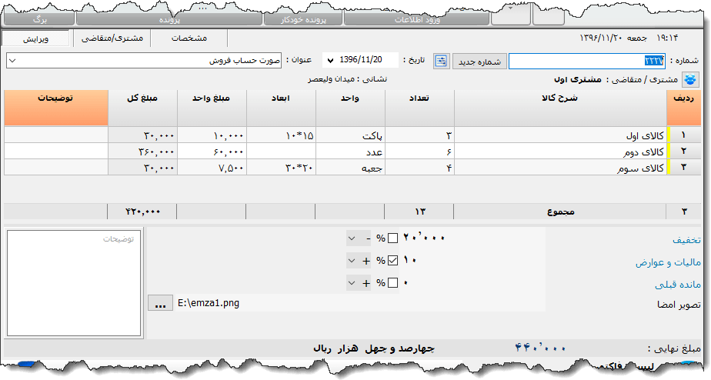Click the unit price cell ۱۰,۰۰۰
Screen dimensions: 711x380
[212, 135]
